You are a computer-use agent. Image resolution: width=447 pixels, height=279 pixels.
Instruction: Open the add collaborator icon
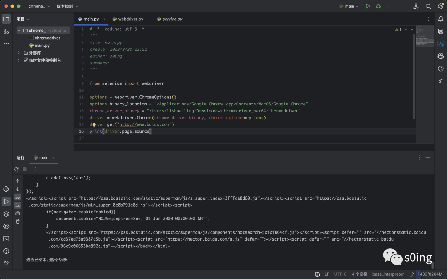(416, 6)
